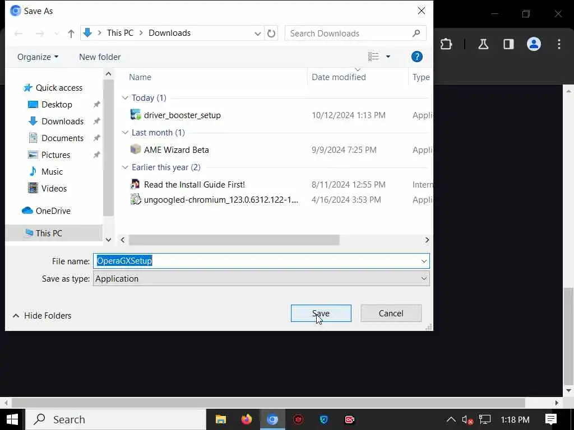Open browser Extensions puzzle icon

(446, 44)
